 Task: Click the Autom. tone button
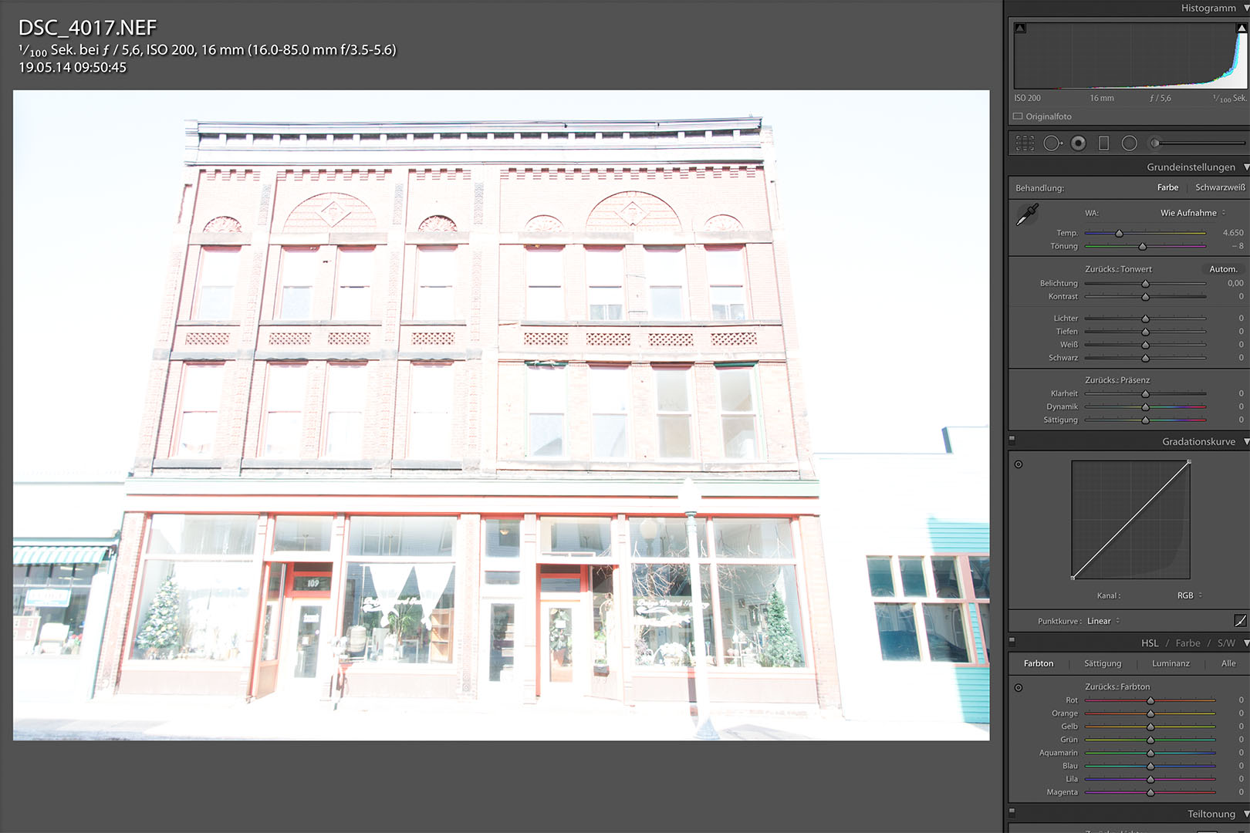[x=1223, y=269]
